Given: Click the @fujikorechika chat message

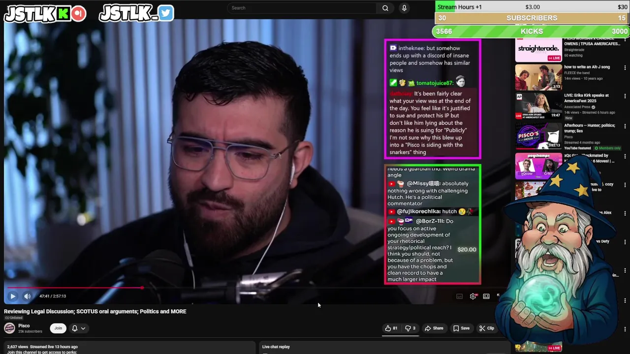Looking at the screenshot, I should point(432,211).
